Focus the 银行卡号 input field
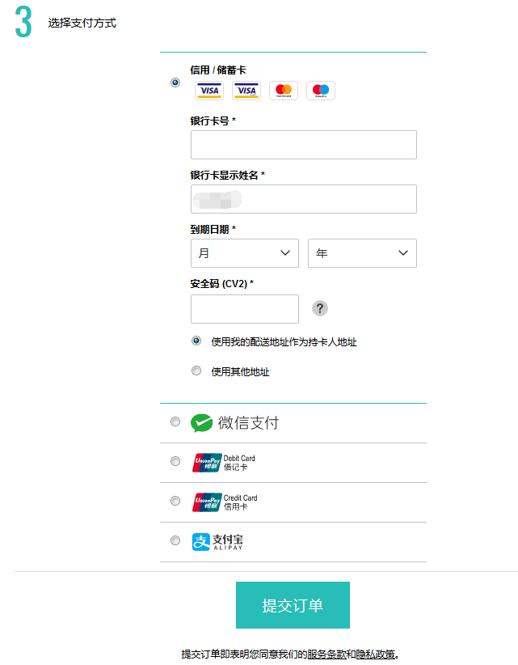The image size is (518, 665). 304,145
